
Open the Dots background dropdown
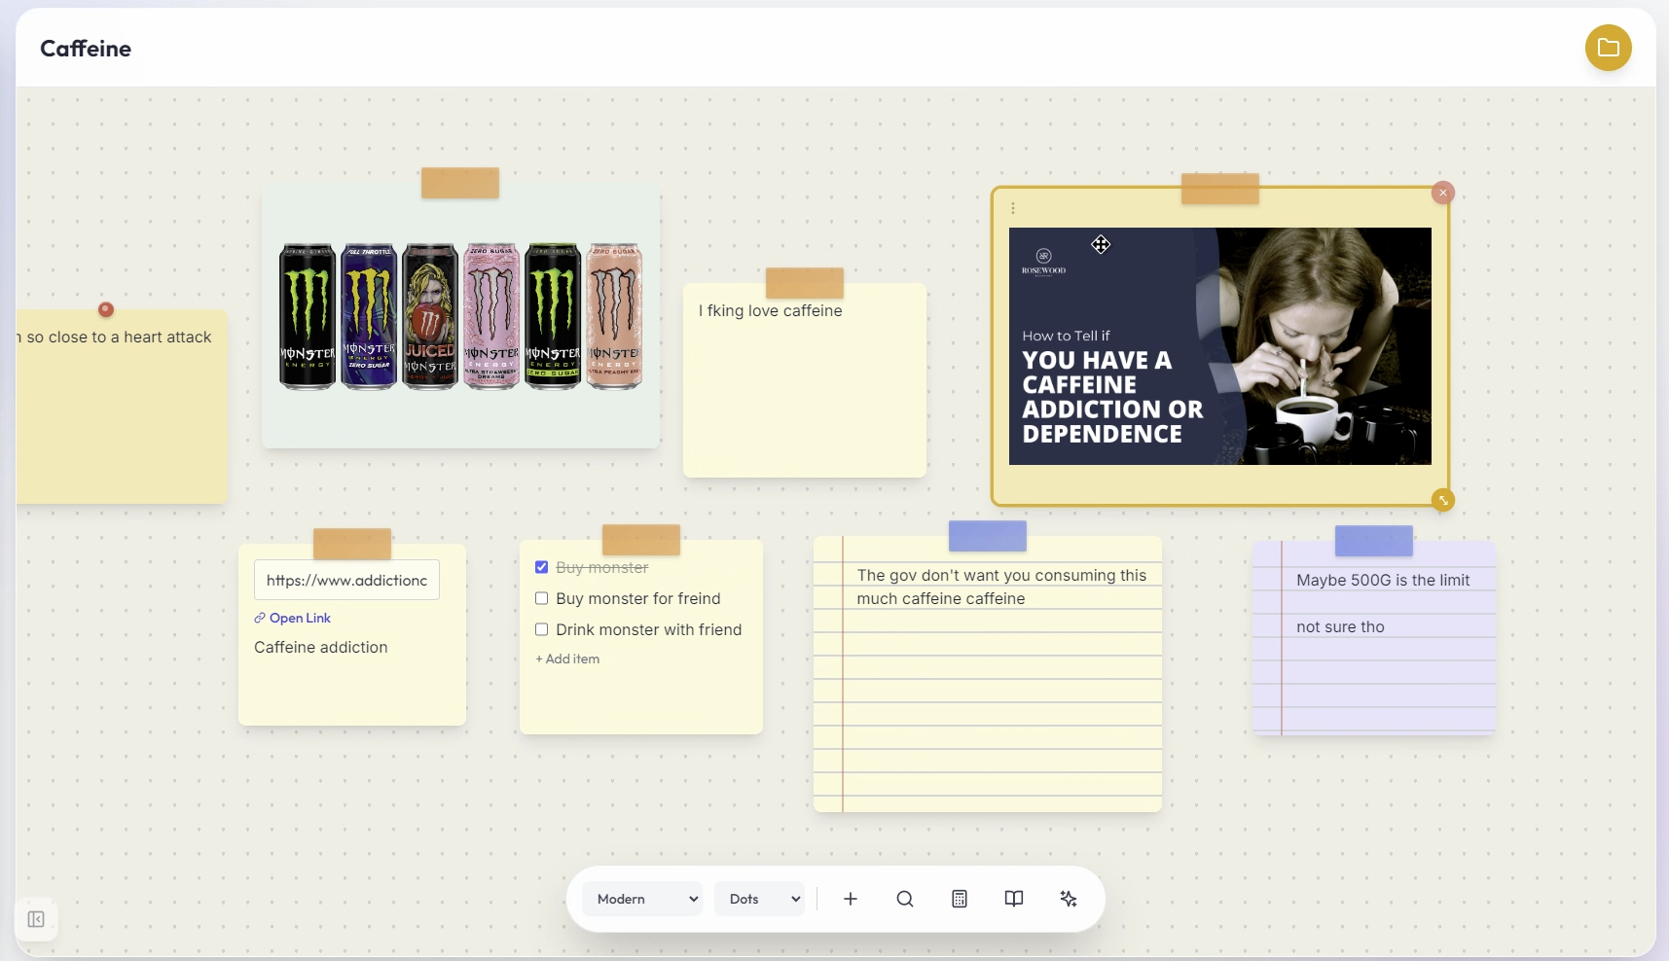pyautogui.click(x=760, y=899)
